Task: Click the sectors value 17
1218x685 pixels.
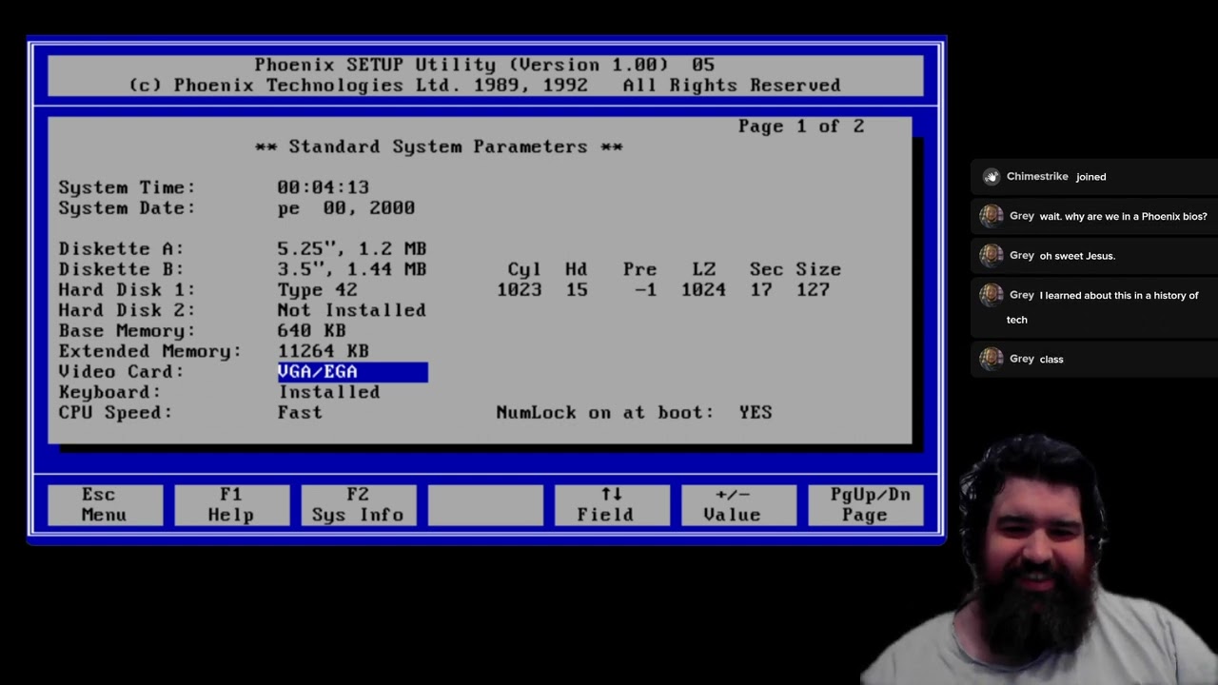Action: [x=761, y=290]
